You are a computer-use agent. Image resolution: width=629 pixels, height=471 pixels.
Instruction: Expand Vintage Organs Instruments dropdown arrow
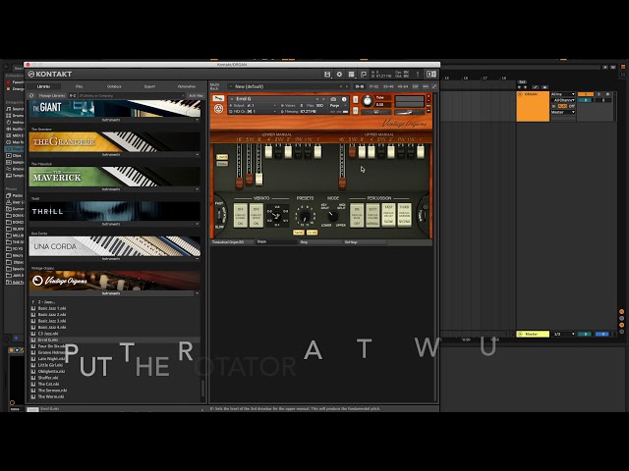[197, 293]
